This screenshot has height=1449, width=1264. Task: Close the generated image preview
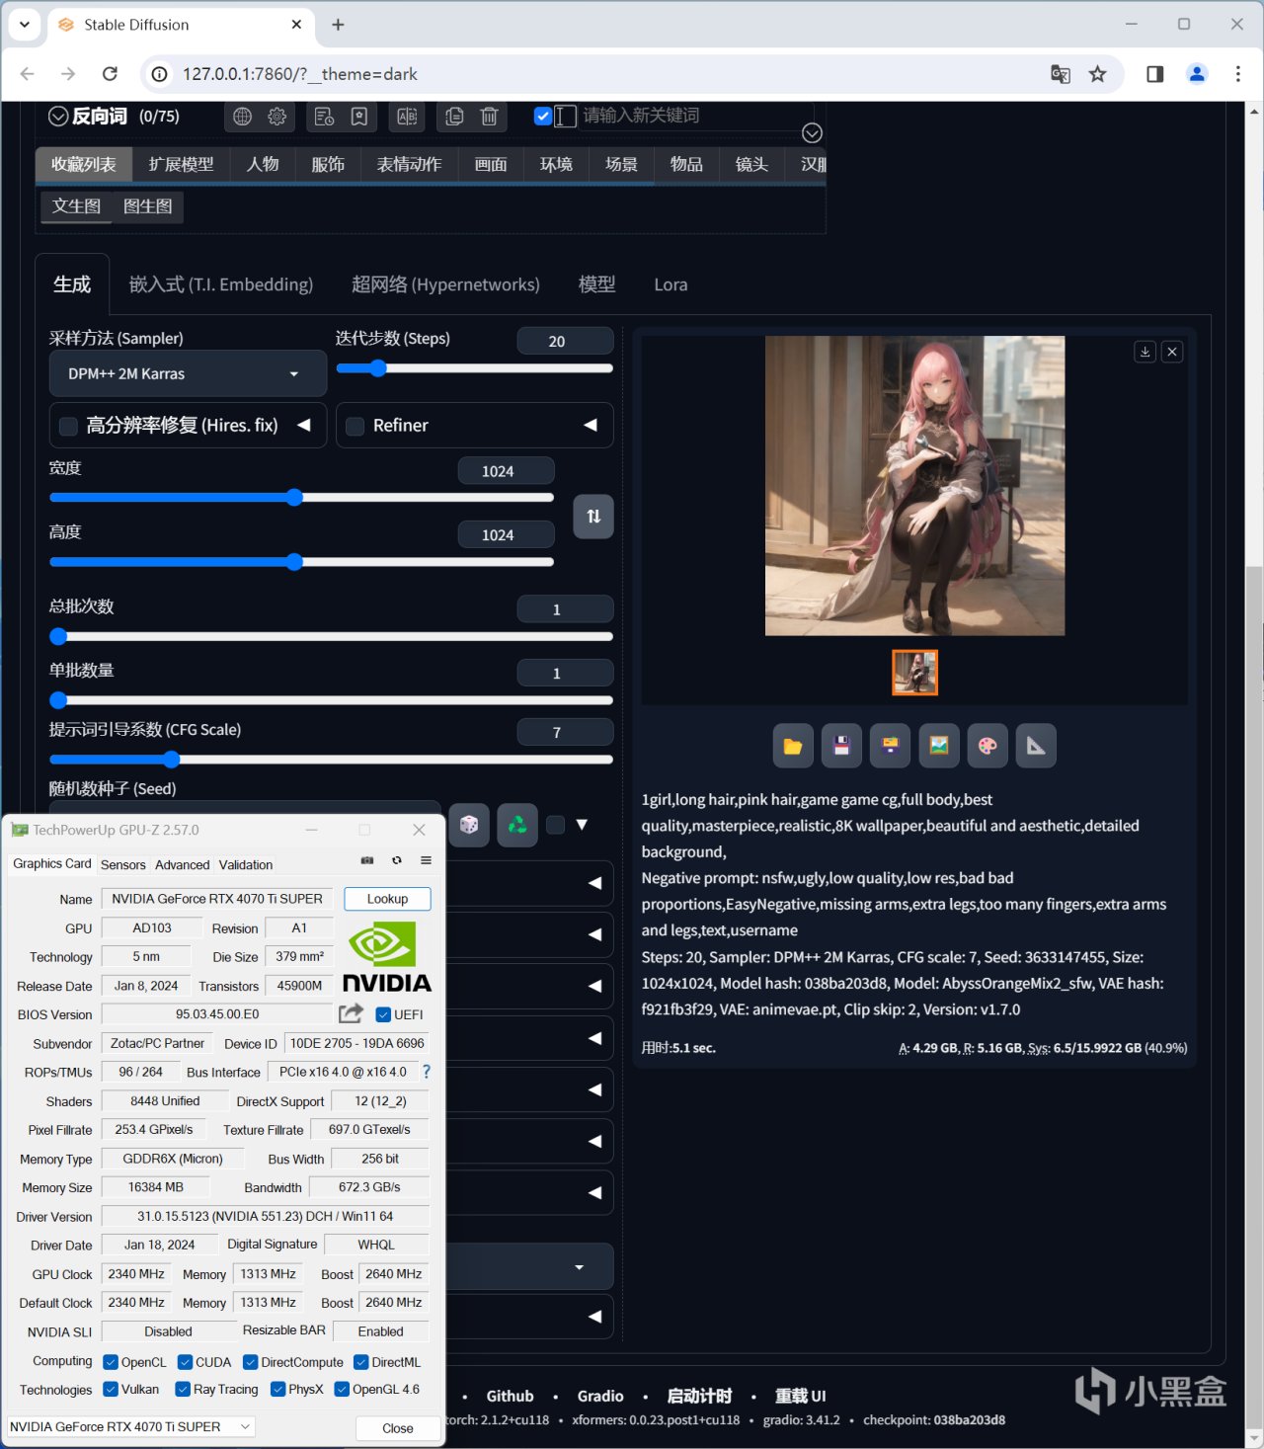pos(1172,352)
